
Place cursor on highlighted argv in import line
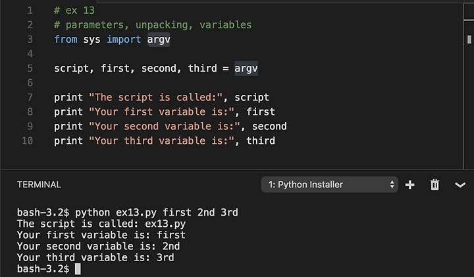[159, 40]
